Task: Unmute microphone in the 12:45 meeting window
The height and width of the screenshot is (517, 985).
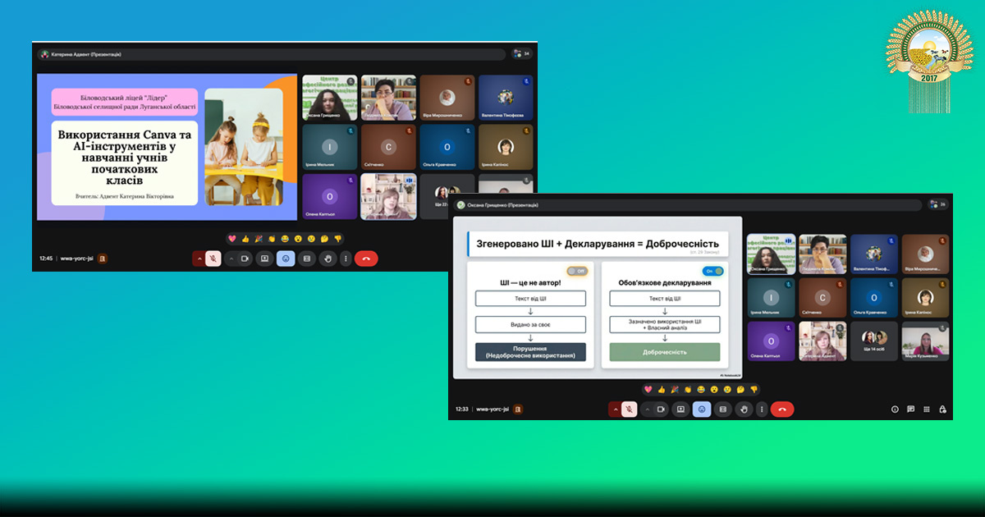Action: pos(213,258)
